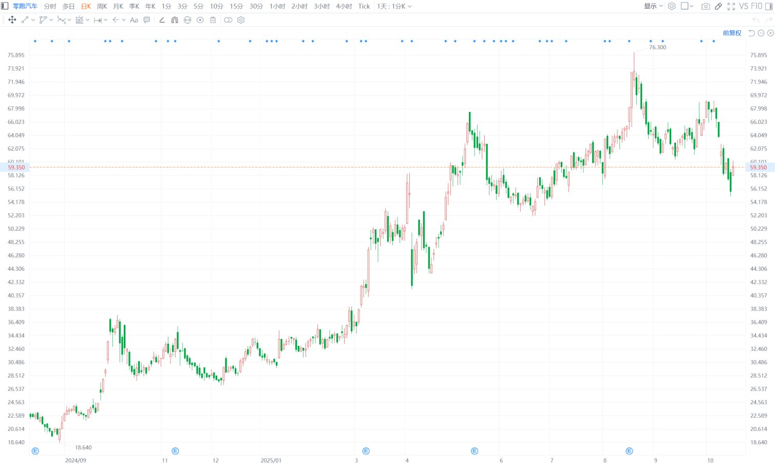This screenshot has width=775, height=470.
Task: Click the 前复权 price adjustment link
Action: tap(732, 33)
